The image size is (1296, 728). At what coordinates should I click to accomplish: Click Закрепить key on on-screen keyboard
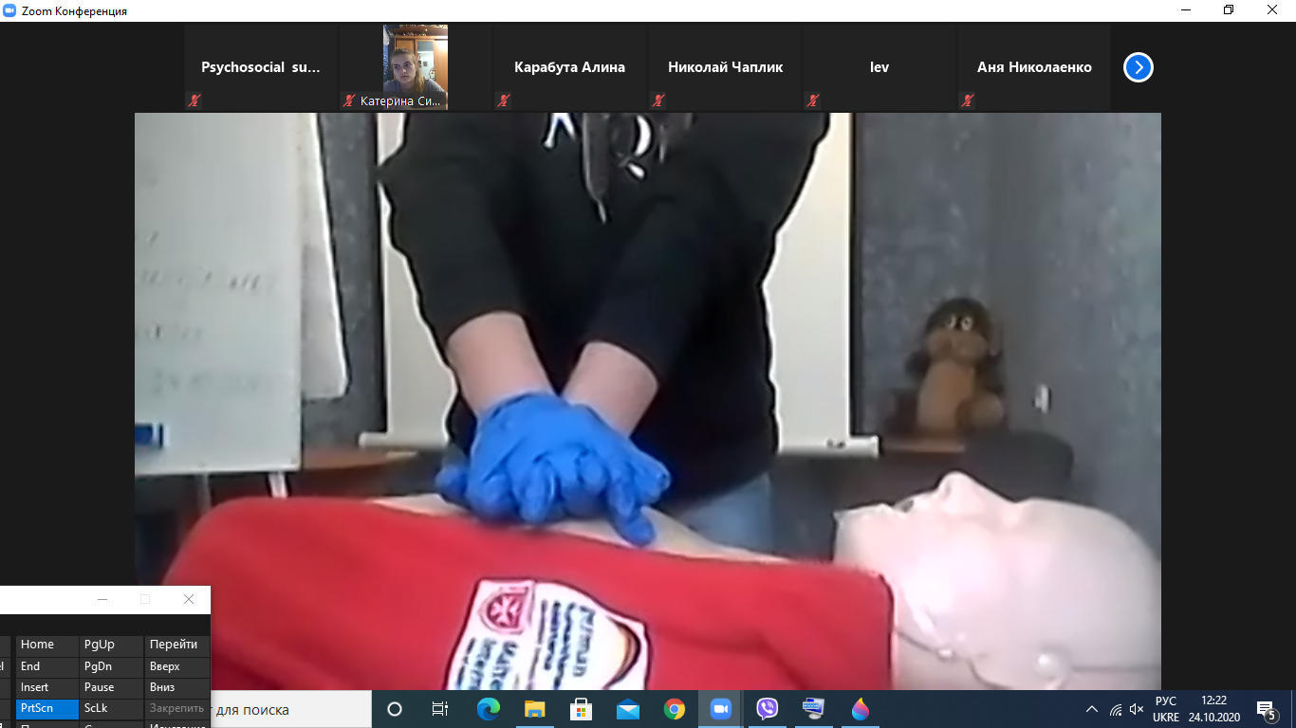176,709
